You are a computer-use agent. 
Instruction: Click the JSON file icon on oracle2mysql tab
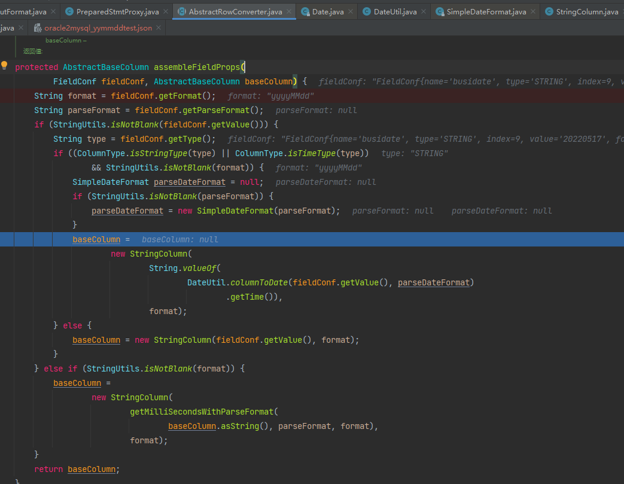pyautogui.click(x=38, y=28)
